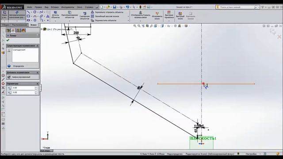This screenshot has width=283, height=159.
Task: Click the Smart Dimension (Автоматическое нанесение размеров) tool
Action: click(17, 15)
